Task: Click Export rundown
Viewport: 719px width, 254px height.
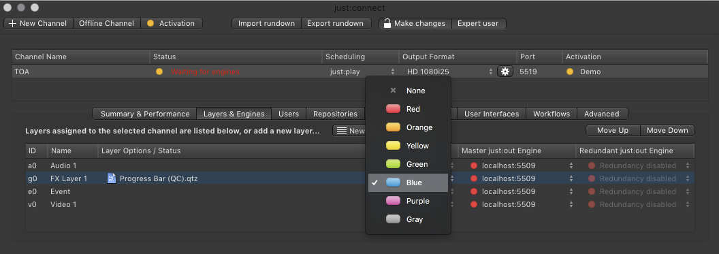Action: click(x=336, y=23)
